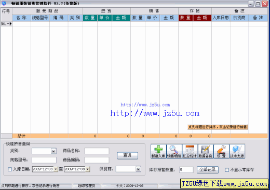
Task: Click the 数据备份 floppy disk button
Action: tap(206, 151)
